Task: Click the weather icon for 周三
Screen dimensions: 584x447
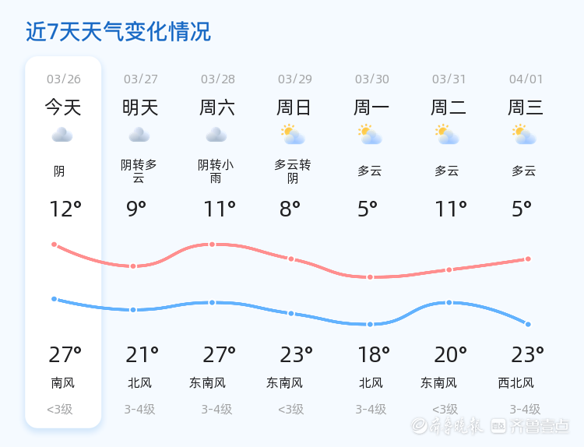Action: pyautogui.click(x=525, y=135)
